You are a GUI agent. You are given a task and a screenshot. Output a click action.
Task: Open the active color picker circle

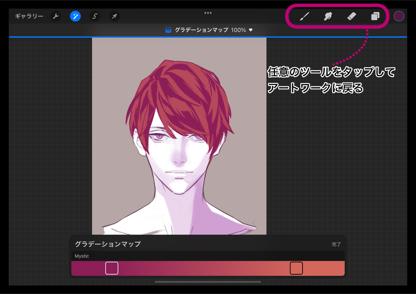click(x=399, y=16)
